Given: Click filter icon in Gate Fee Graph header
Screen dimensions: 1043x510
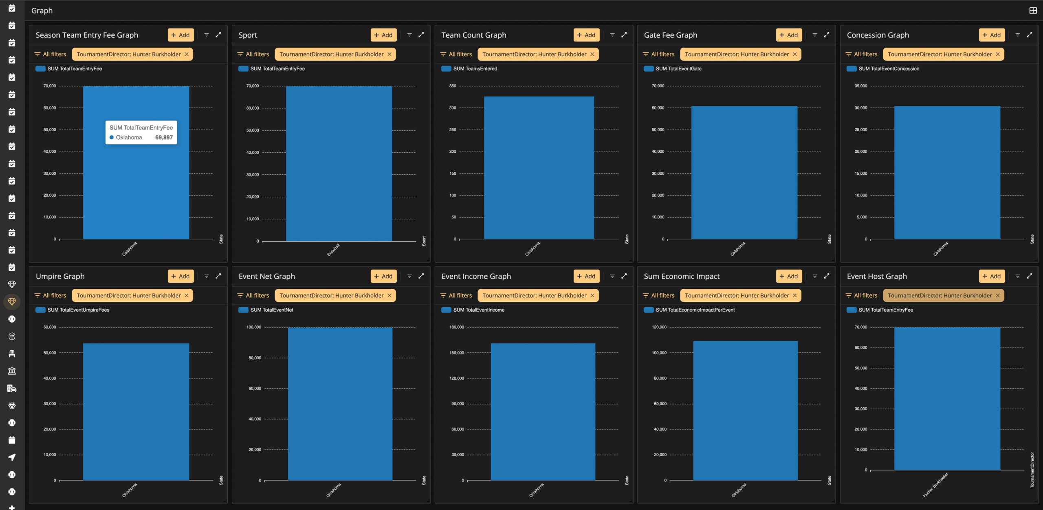Looking at the screenshot, I should tap(815, 35).
